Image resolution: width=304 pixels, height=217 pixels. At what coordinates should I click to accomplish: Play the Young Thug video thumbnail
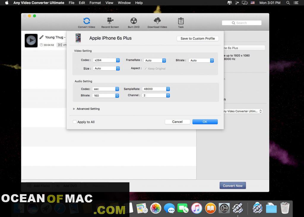[31, 41]
